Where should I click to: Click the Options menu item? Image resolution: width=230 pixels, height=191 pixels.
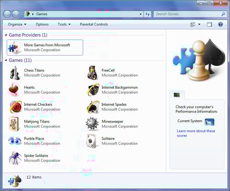click(x=42, y=24)
